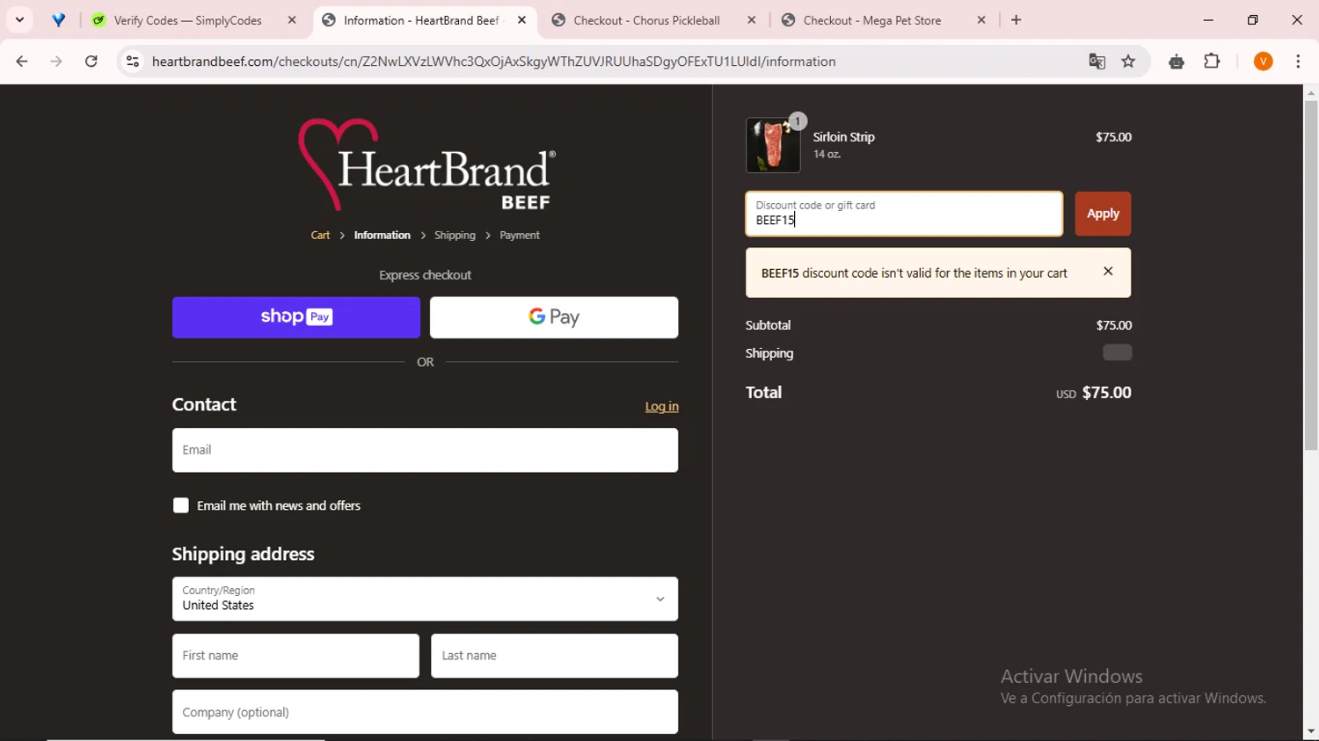Image resolution: width=1319 pixels, height=741 pixels.
Task: Go to Cart breadcrumb link
Action: click(320, 236)
